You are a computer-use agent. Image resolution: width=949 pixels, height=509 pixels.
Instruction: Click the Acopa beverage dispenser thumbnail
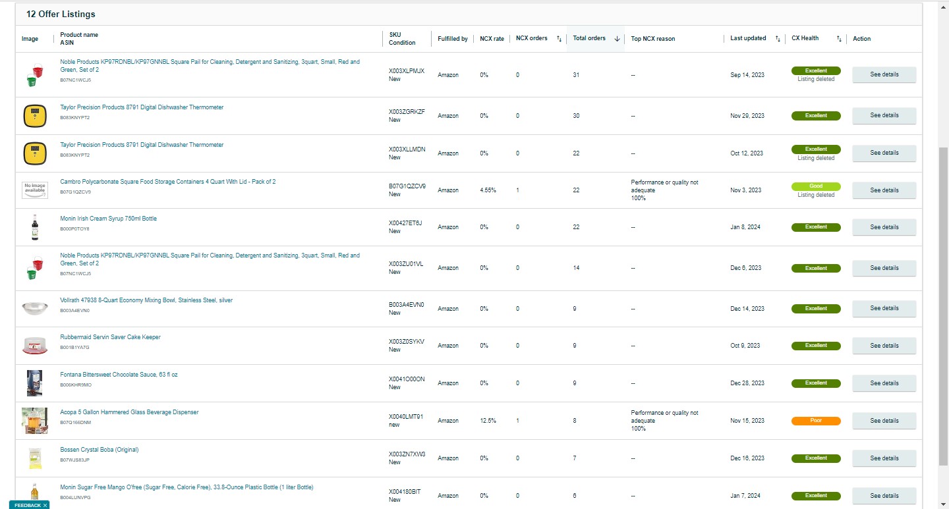pos(34,421)
